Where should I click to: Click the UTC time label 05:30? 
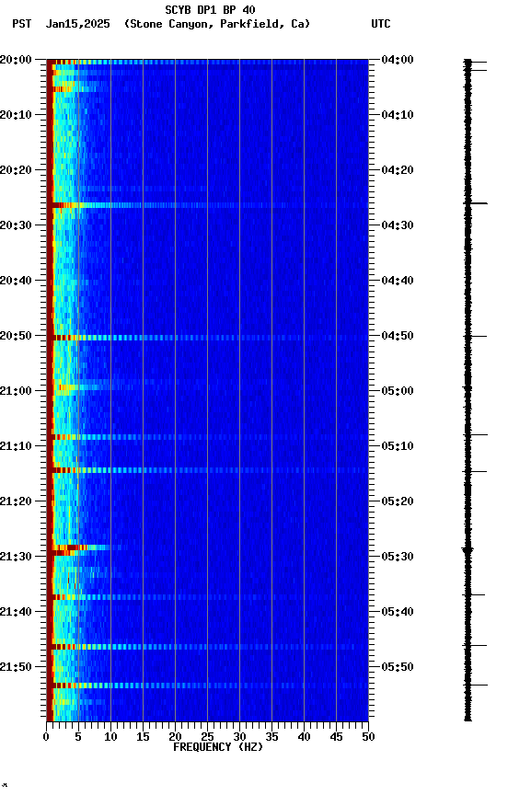tap(398, 557)
